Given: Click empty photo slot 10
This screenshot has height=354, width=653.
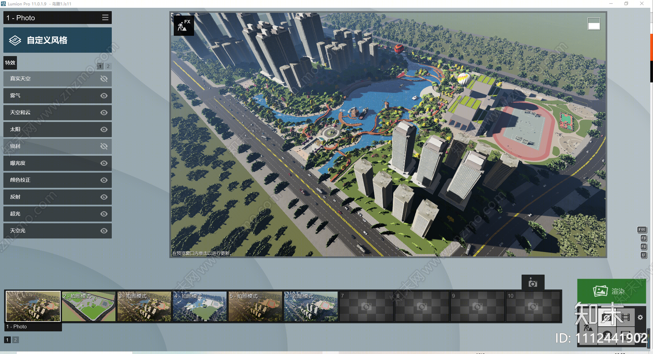Looking at the screenshot, I should (533, 306).
